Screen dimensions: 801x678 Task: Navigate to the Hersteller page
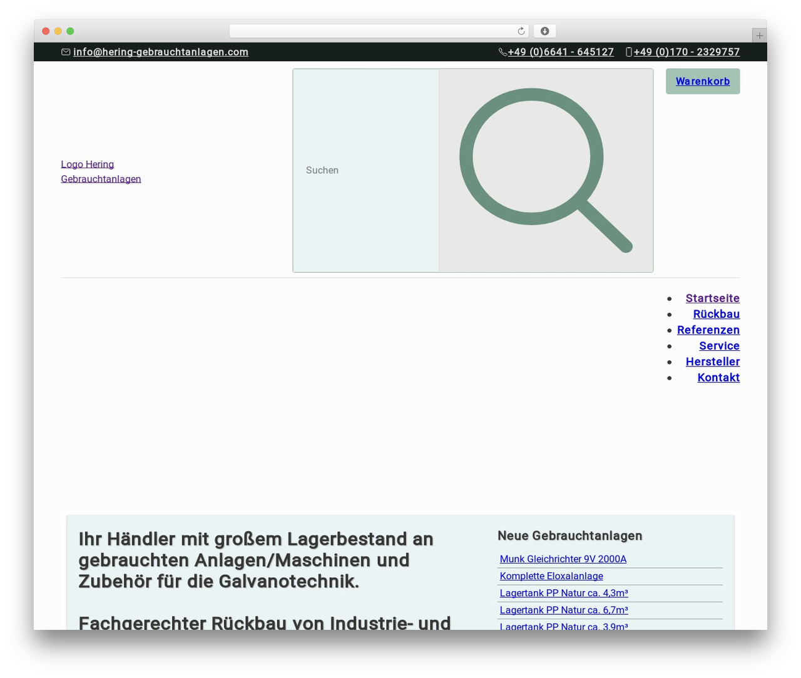(713, 362)
